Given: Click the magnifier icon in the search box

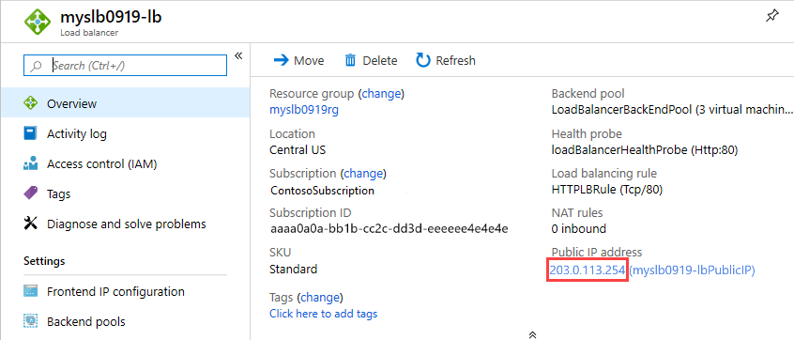Looking at the screenshot, I should [37, 66].
